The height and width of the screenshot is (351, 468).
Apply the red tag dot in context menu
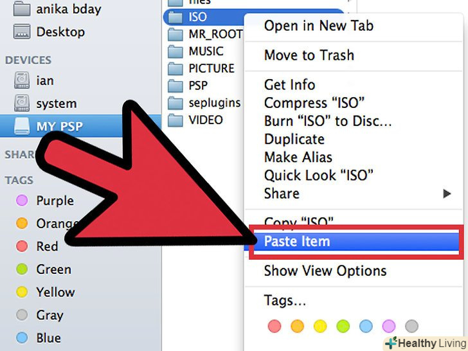coord(274,326)
